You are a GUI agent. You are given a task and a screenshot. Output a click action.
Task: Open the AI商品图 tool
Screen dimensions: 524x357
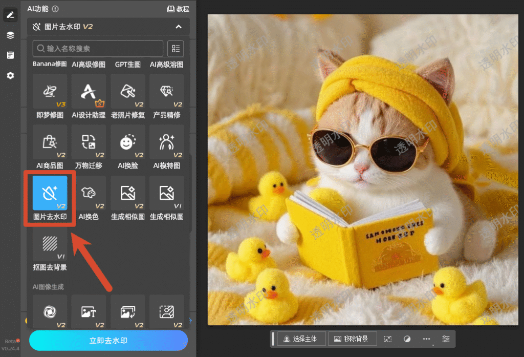click(x=50, y=142)
